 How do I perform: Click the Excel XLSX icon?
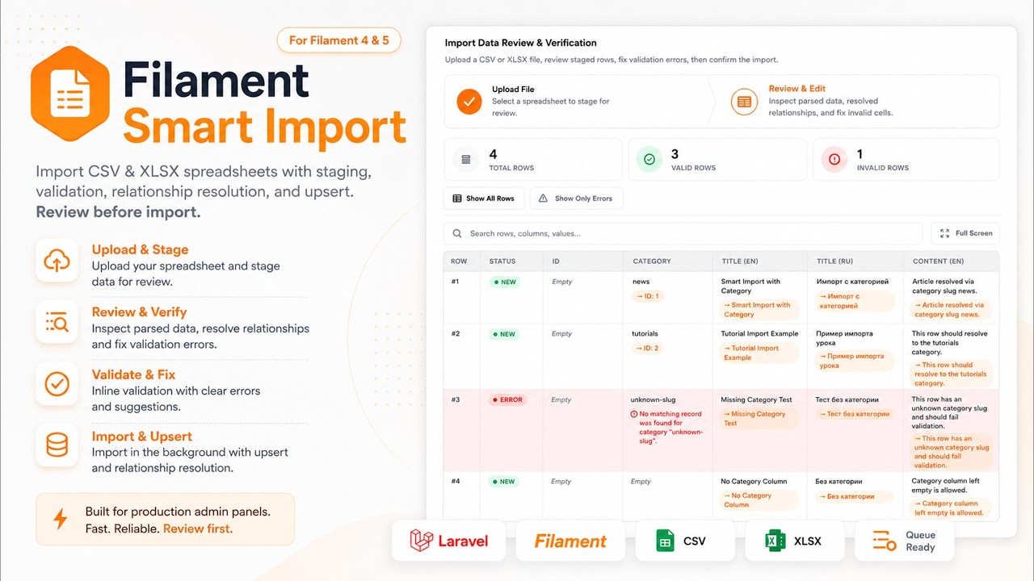pos(775,541)
